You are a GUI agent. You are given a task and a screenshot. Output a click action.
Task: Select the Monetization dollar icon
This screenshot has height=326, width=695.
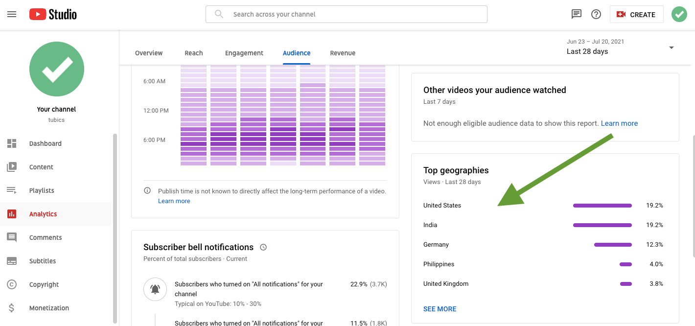pos(12,308)
